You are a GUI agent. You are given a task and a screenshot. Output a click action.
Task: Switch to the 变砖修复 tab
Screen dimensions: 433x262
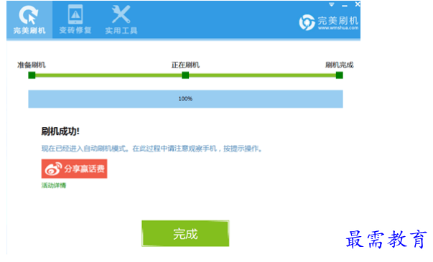point(75,19)
